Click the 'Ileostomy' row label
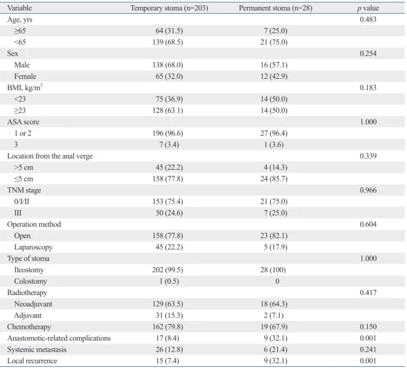Image resolution: width=407 pixels, height=368 pixels. click(29, 270)
